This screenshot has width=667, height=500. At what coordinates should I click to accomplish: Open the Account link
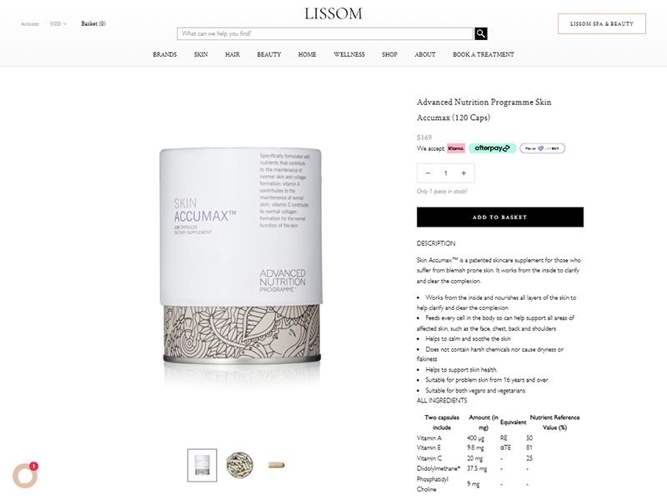click(30, 24)
